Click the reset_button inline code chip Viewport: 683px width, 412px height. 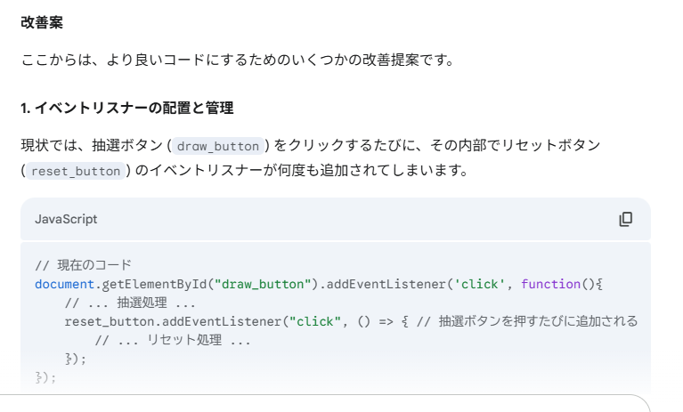click(x=76, y=171)
